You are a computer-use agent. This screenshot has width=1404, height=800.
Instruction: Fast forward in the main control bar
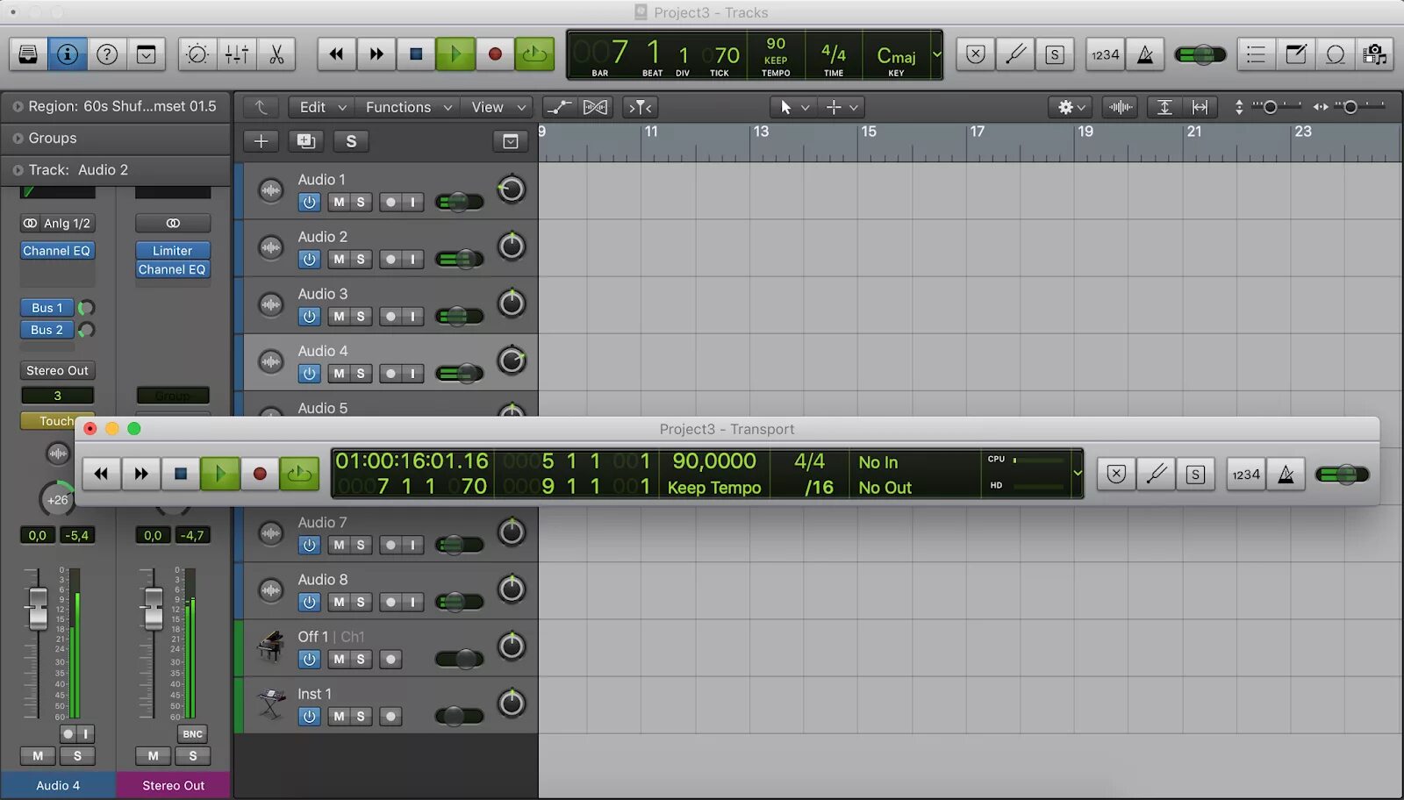click(376, 54)
